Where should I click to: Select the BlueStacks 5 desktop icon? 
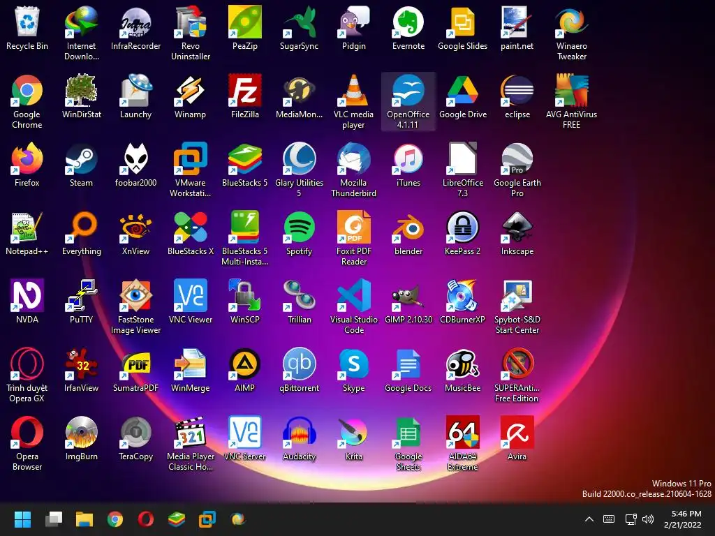[245, 160]
